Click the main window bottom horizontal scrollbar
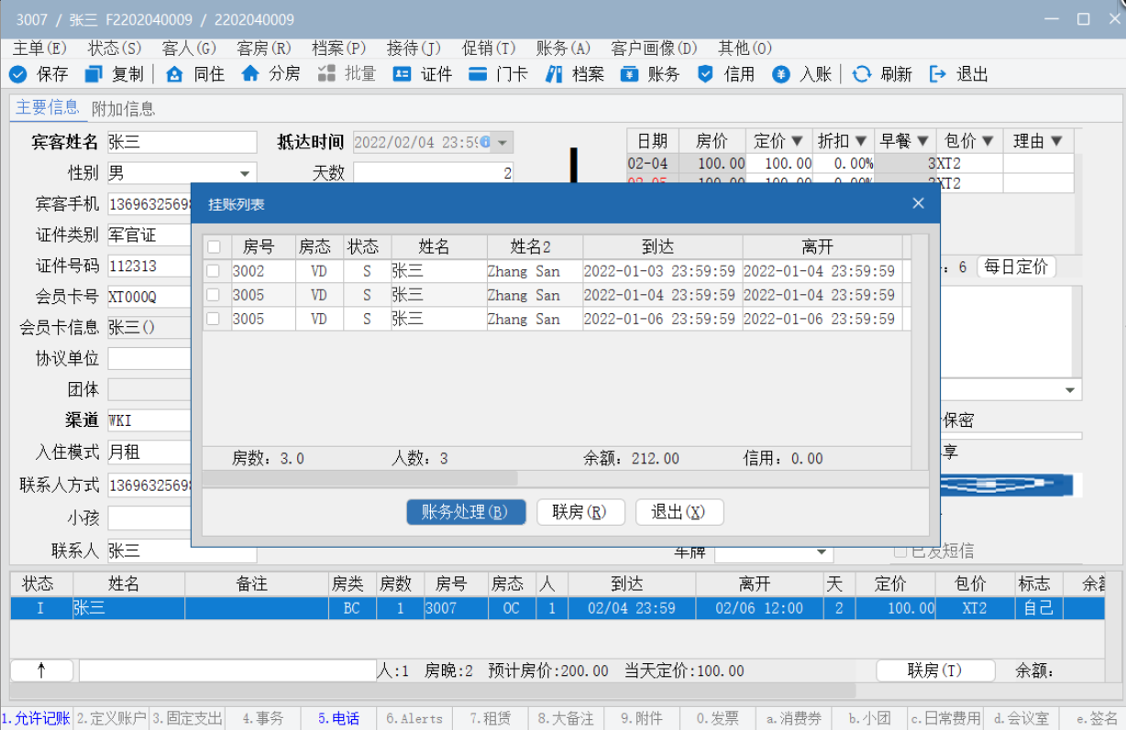This screenshot has height=730, width=1126. pos(433,692)
